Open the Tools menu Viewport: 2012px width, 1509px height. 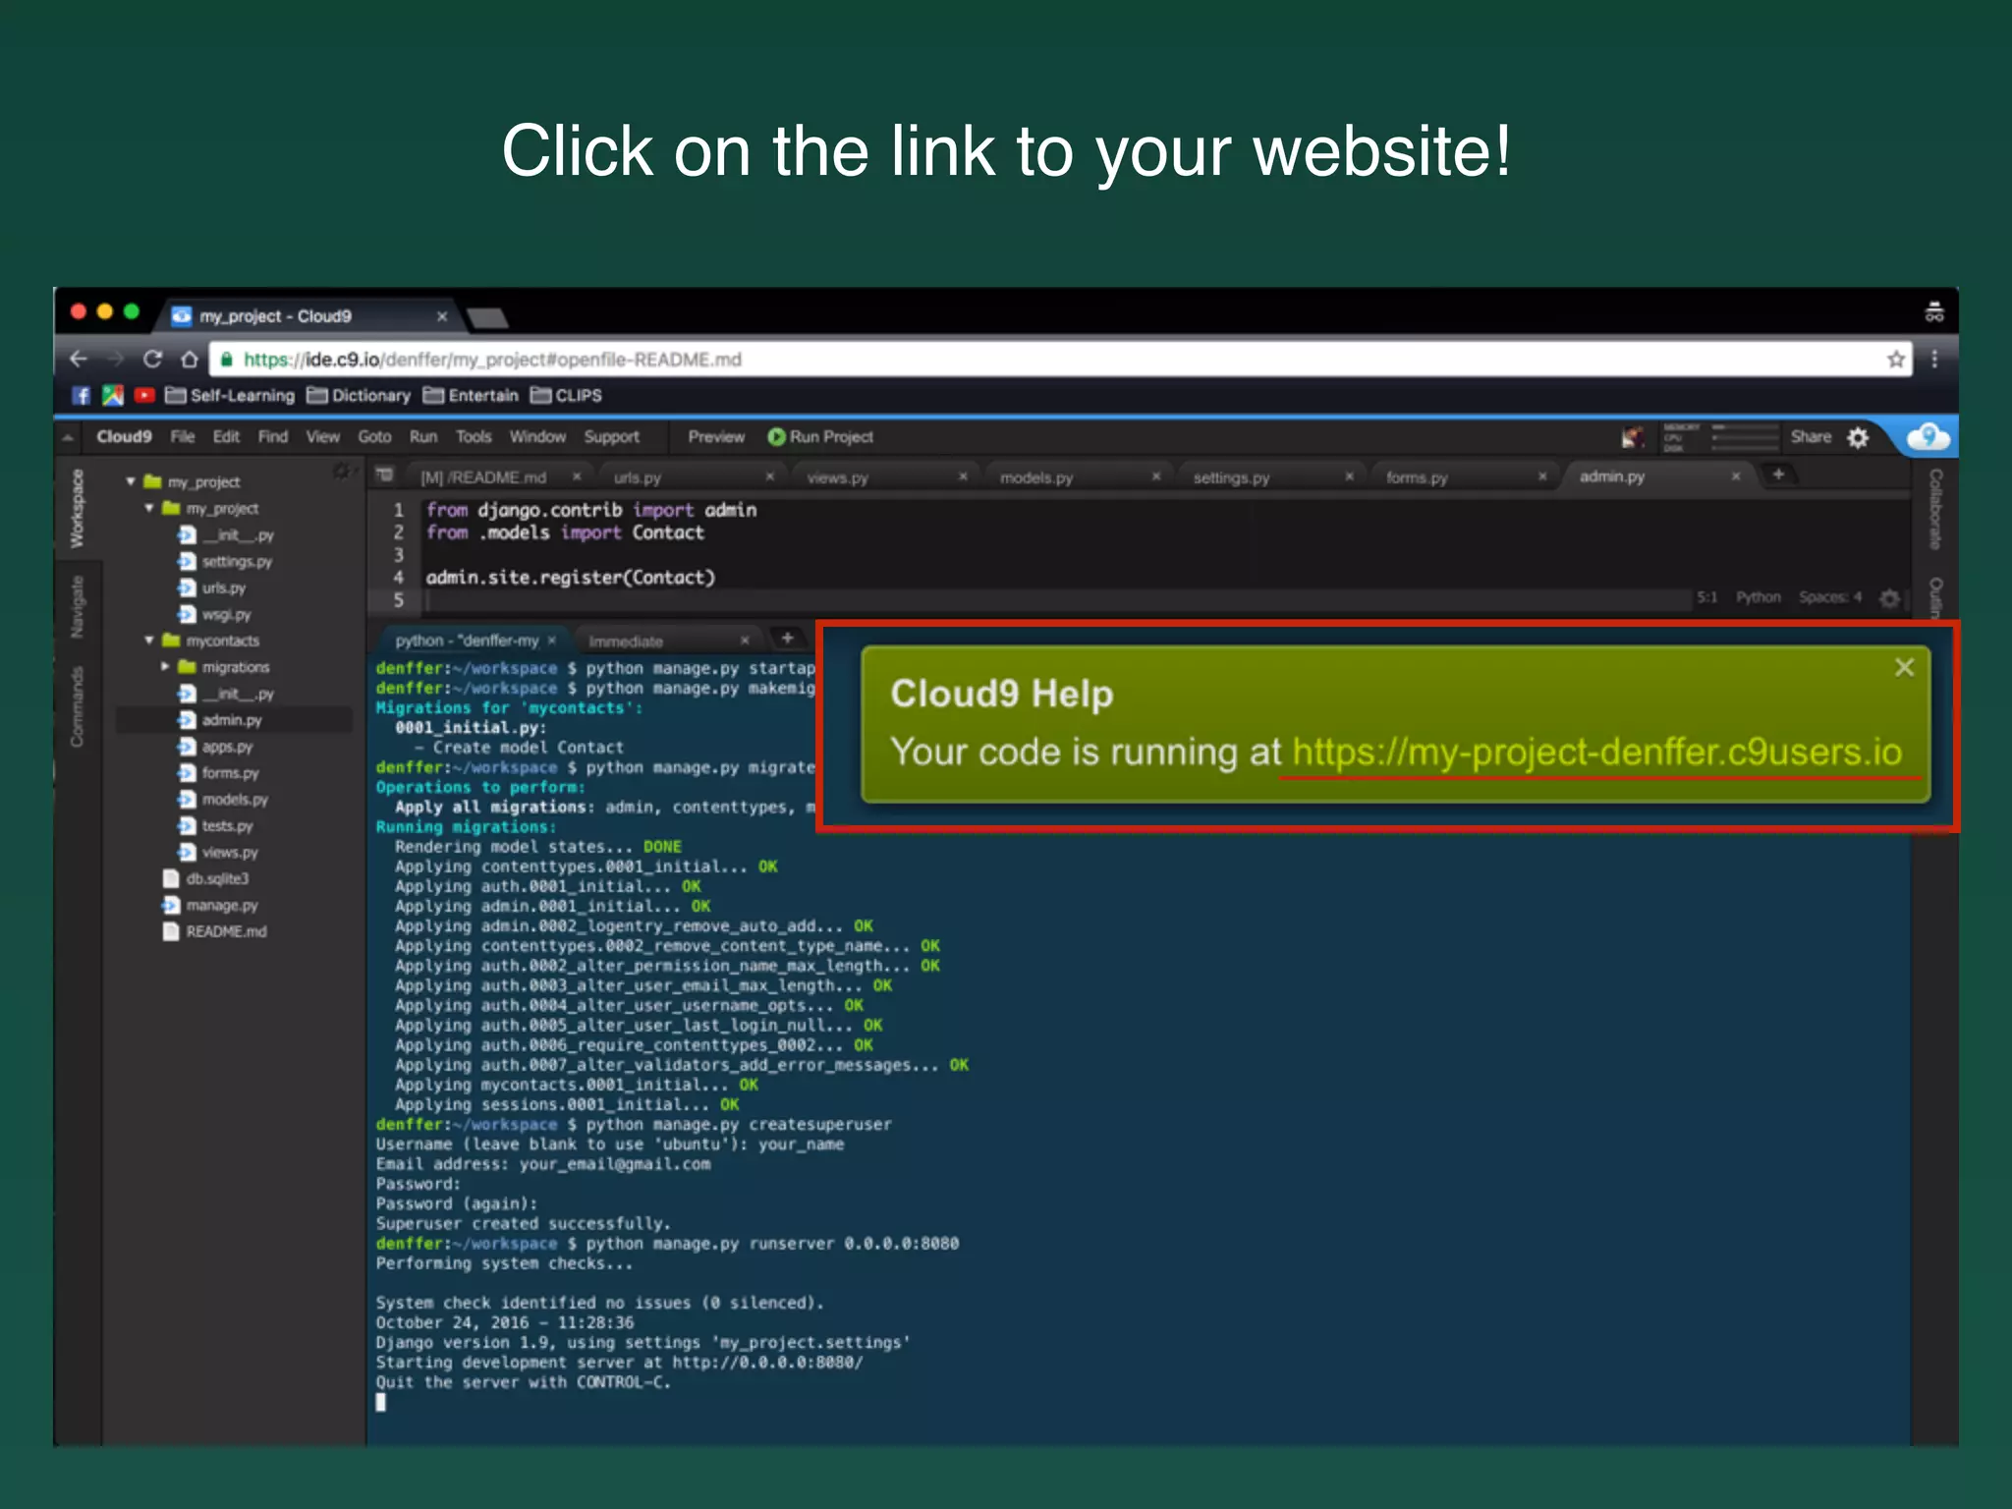(473, 437)
